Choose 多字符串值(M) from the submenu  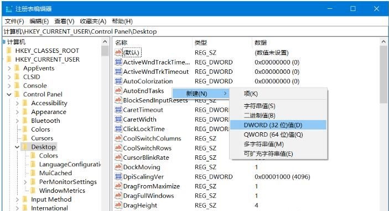pos(278,144)
